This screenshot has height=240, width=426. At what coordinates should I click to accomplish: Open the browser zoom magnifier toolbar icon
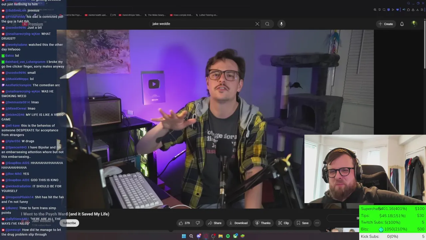375,10
